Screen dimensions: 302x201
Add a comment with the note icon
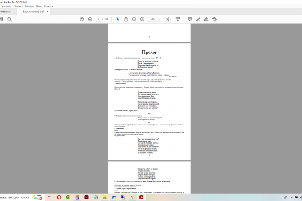coord(190,19)
